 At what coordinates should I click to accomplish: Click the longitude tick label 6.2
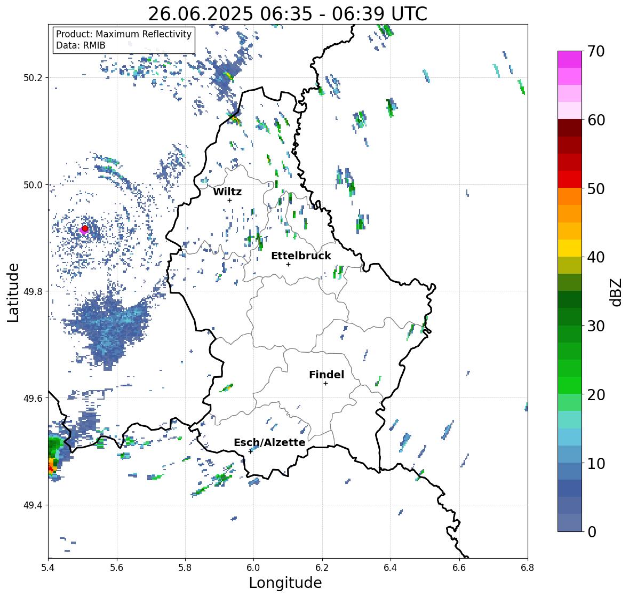tap(322, 568)
